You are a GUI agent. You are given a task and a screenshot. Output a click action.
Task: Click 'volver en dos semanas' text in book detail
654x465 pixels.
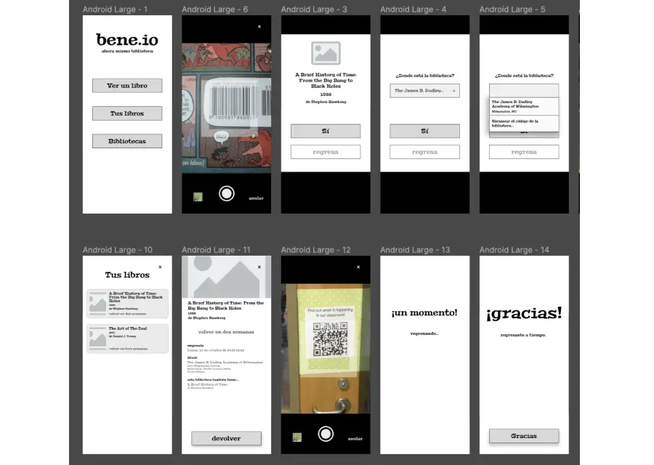(x=226, y=332)
